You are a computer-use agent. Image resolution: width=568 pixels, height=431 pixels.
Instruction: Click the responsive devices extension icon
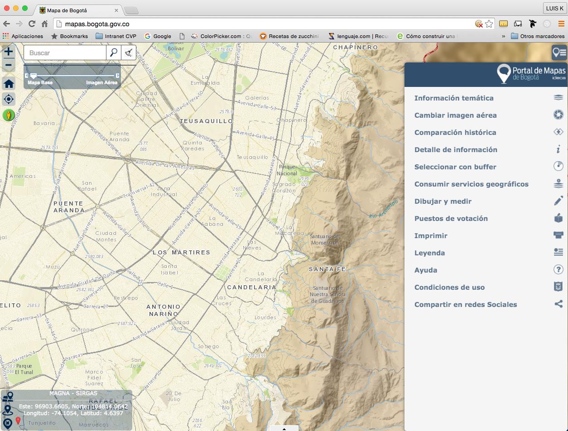[518, 24]
